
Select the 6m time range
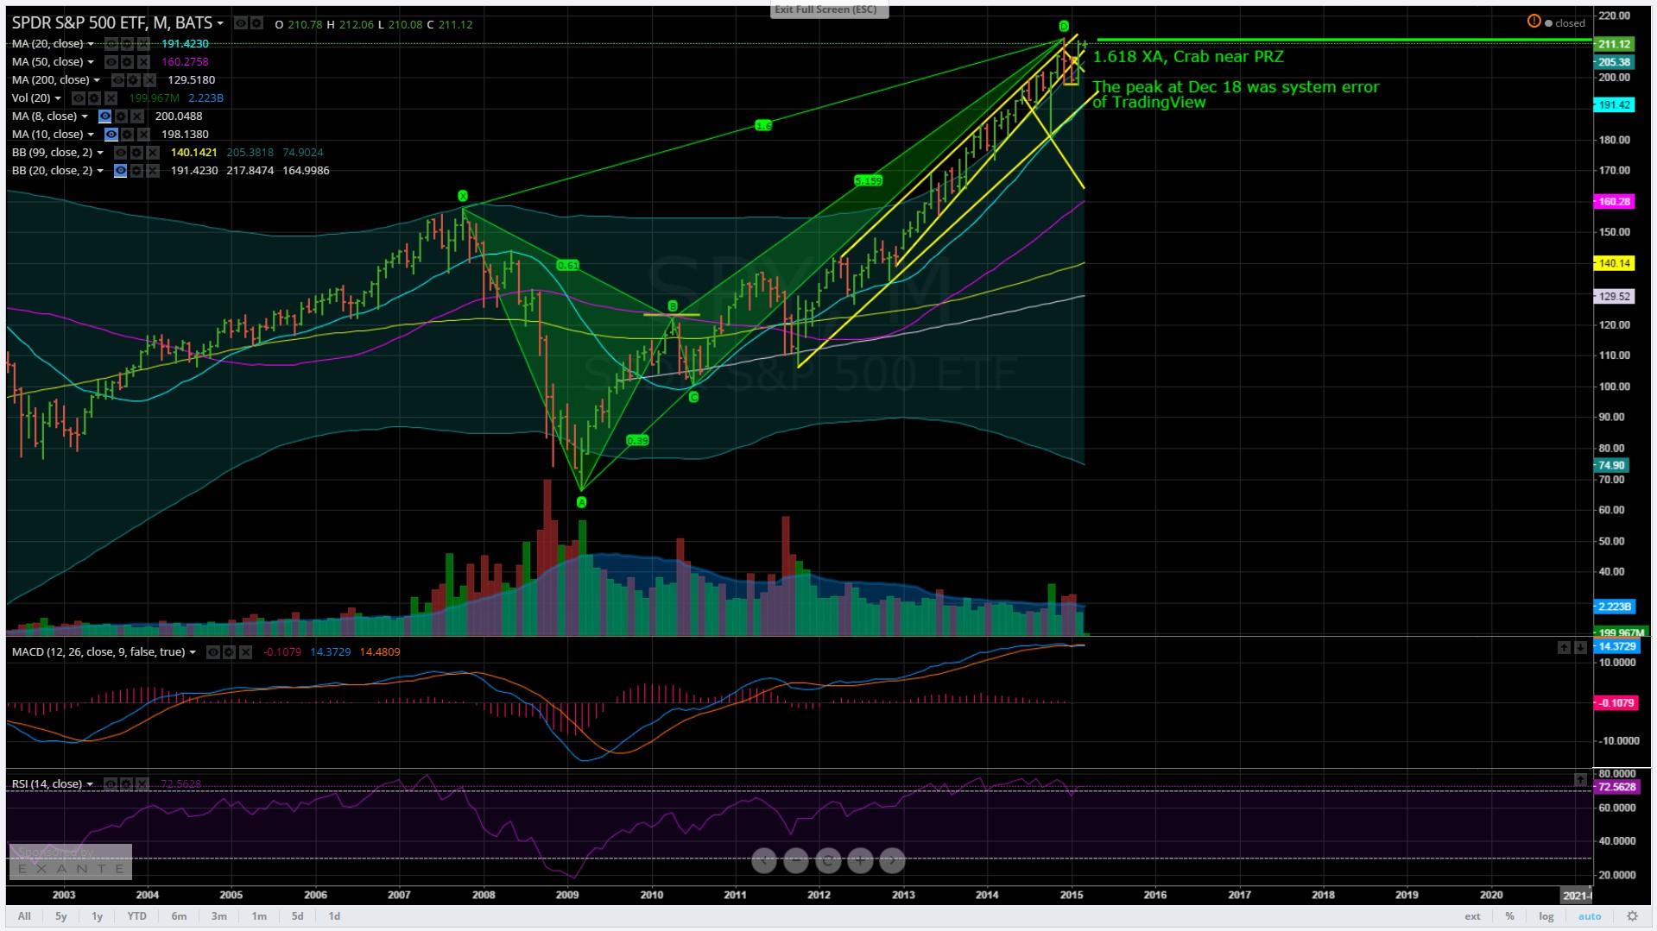tap(179, 915)
